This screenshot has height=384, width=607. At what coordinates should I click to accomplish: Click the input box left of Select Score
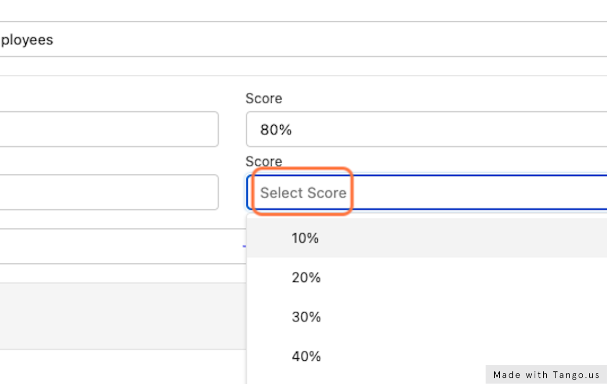click(109, 193)
